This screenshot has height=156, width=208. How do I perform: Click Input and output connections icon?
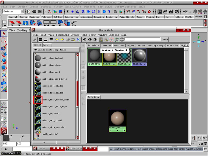point(90,40)
